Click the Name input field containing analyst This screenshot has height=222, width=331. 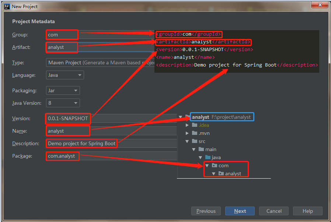coord(111,131)
